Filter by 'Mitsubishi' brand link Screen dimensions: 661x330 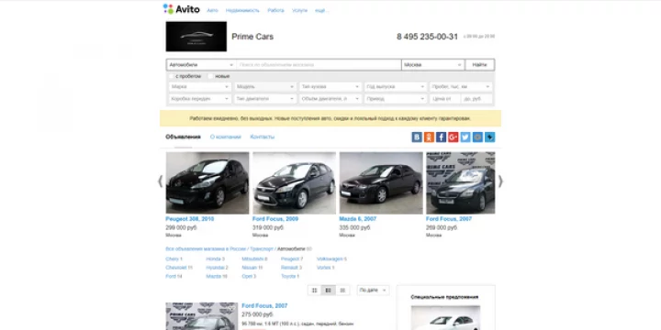click(254, 258)
